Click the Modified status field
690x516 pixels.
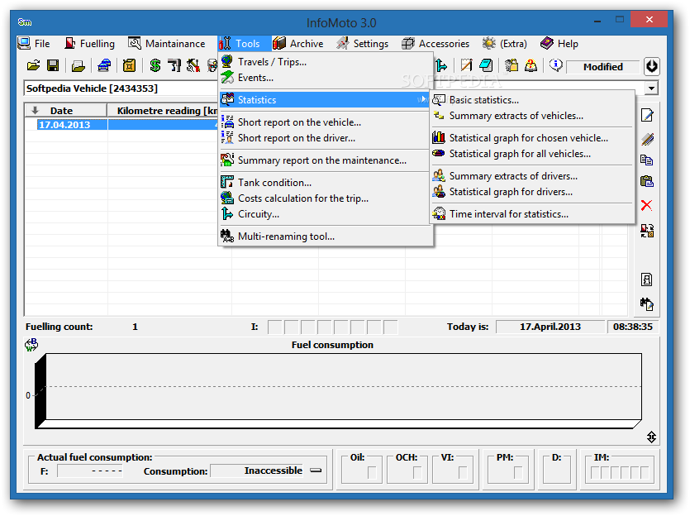coord(603,67)
